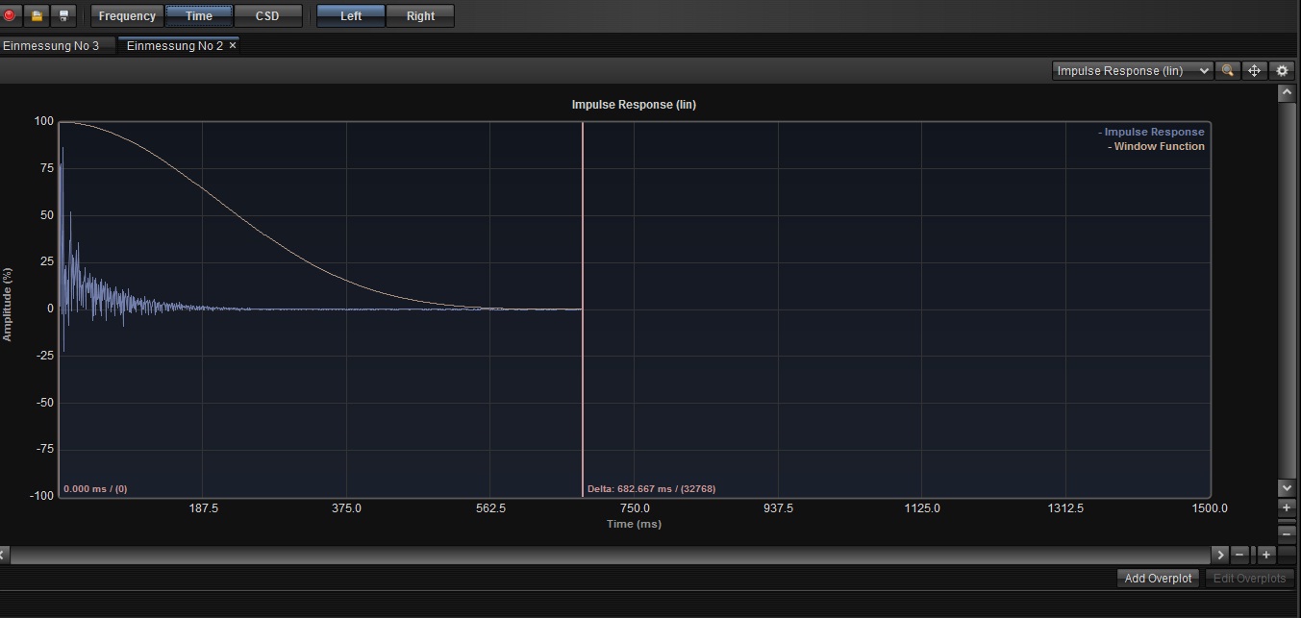The height and width of the screenshot is (618, 1301).
Task: Click horizontal zoom out minus button
Action: (x=1240, y=555)
